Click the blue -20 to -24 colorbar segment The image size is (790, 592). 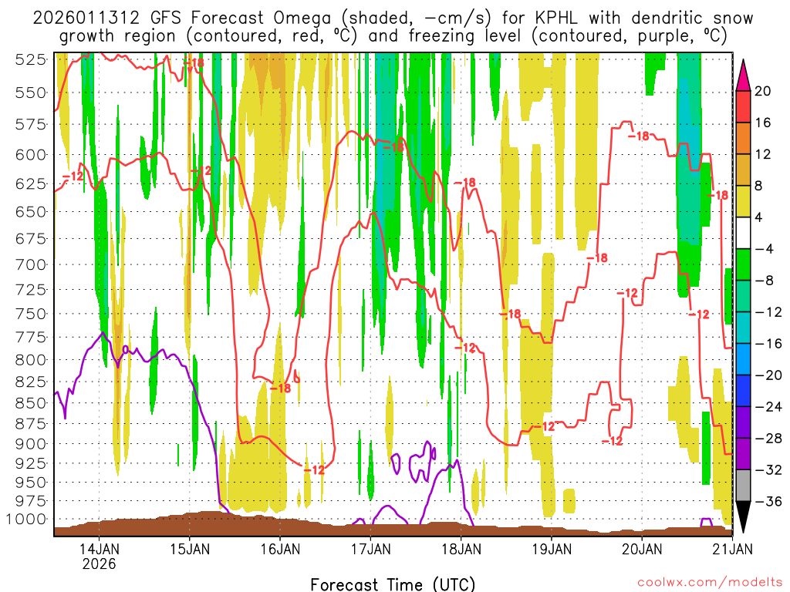tap(743, 391)
